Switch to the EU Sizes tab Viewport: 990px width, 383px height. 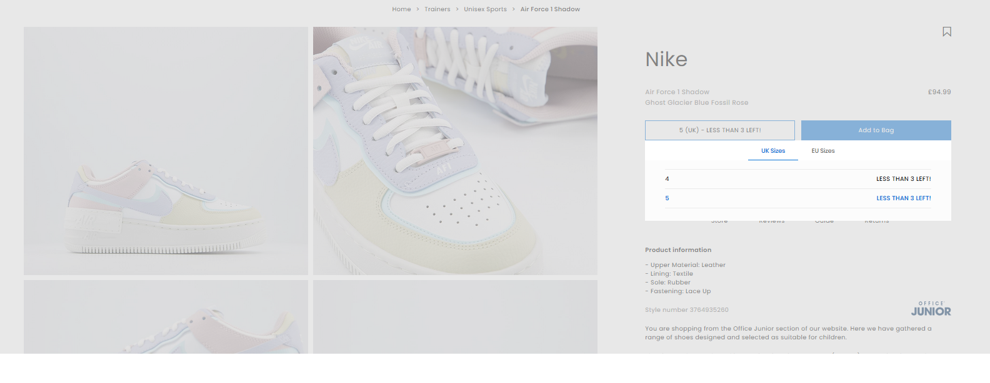click(823, 151)
